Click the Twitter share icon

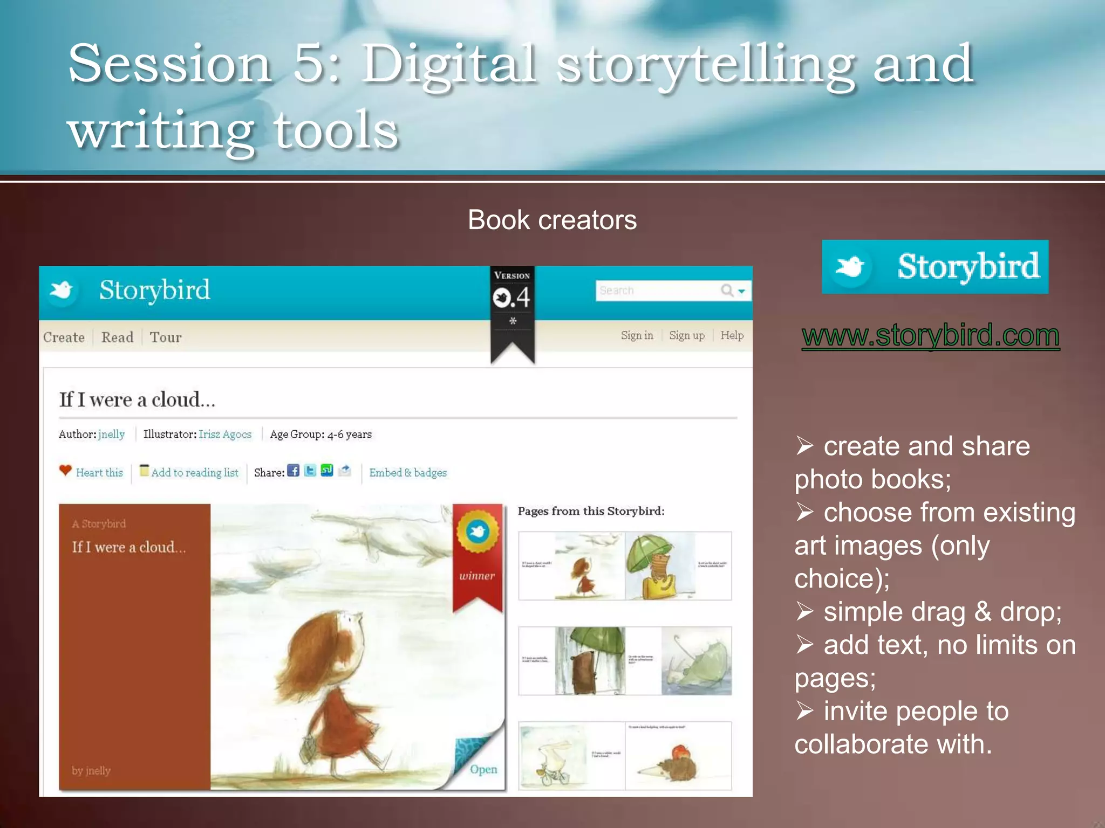(x=310, y=471)
